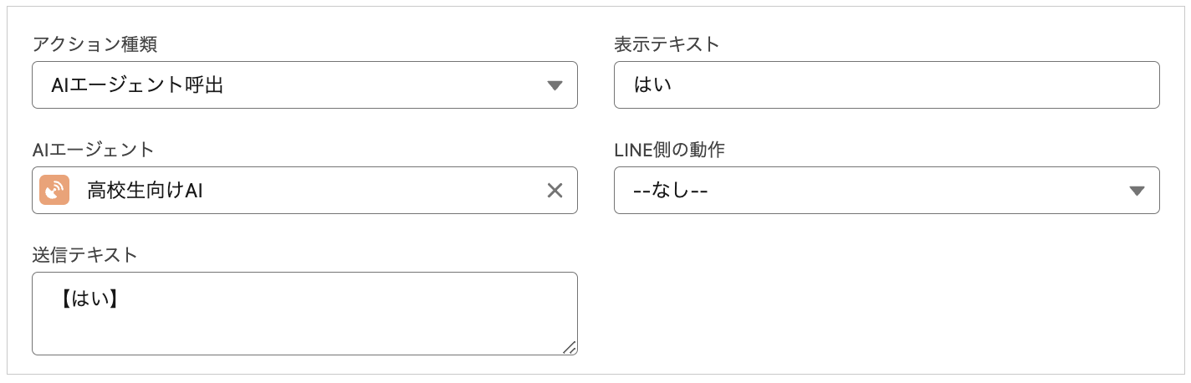1191x383 pixels.
Task: Click the 高校生向けAI agent name
Action: coord(146,191)
